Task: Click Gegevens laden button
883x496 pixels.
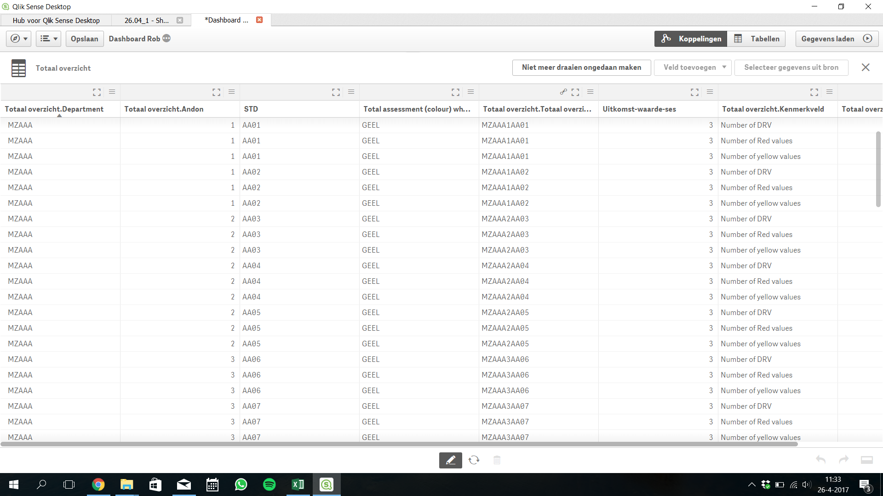Action: [836, 39]
